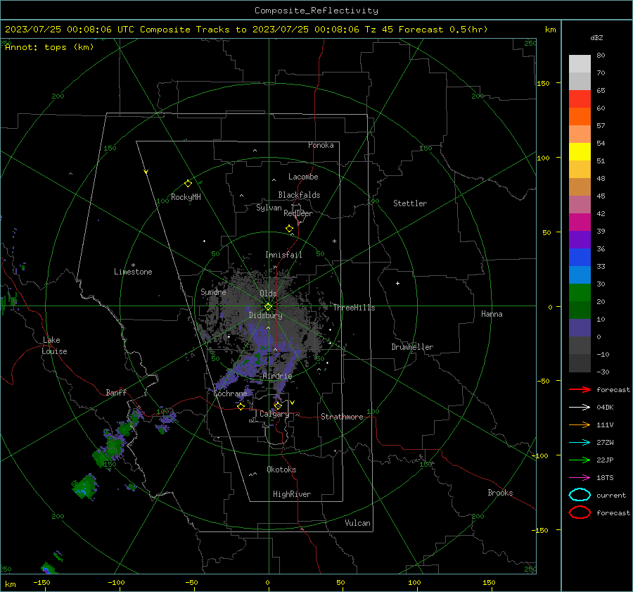This screenshot has height=592, width=633.
Task: Select the red 60–65 dBZ swatch
Action: click(x=580, y=99)
